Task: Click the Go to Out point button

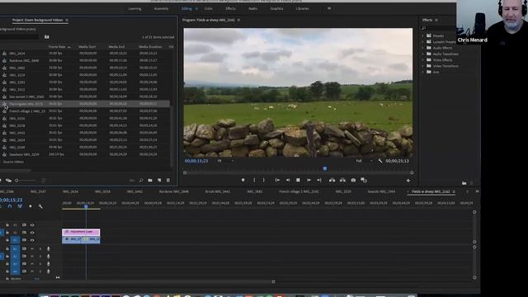Action: point(319,180)
